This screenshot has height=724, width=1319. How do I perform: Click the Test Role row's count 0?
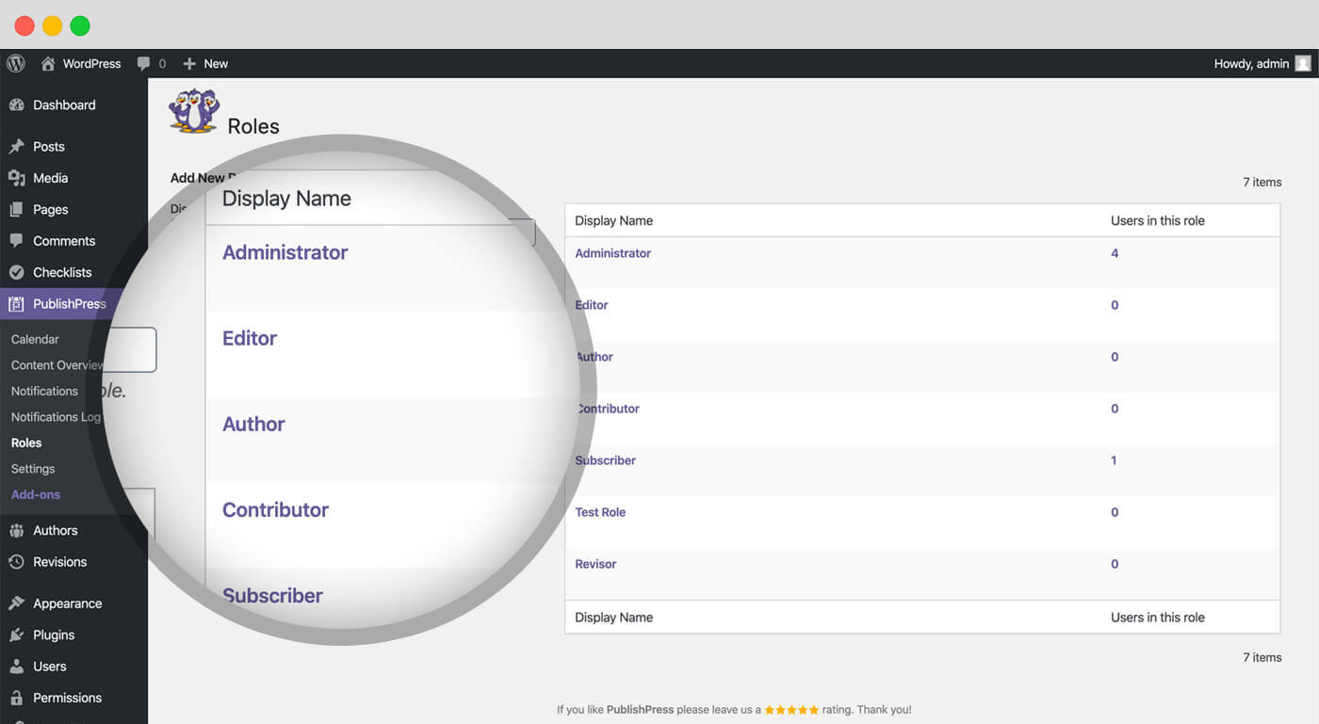click(1115, 512)
